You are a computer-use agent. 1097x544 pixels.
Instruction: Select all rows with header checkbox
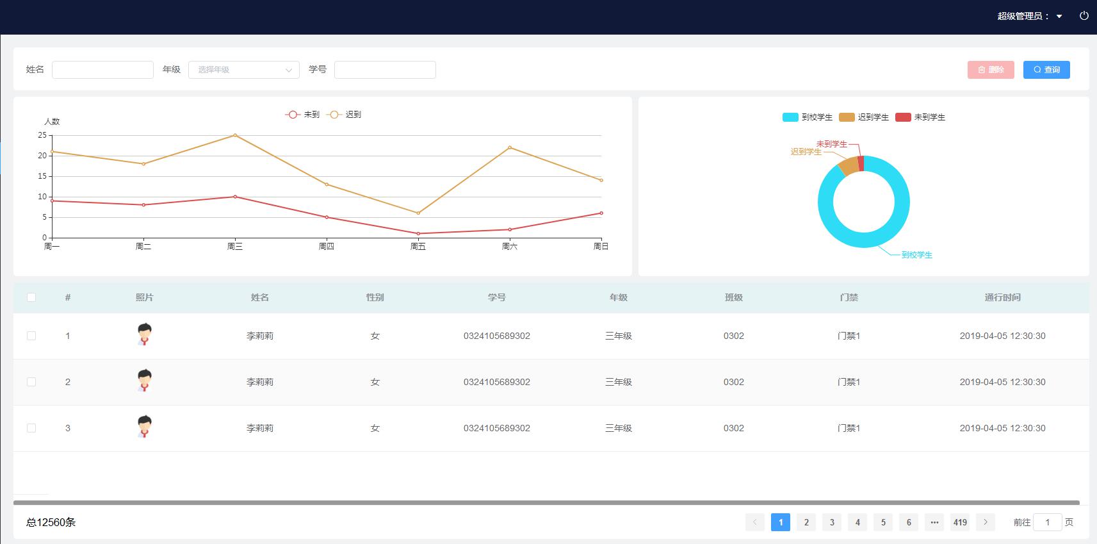pyautogui.click(x=31, y=297)
